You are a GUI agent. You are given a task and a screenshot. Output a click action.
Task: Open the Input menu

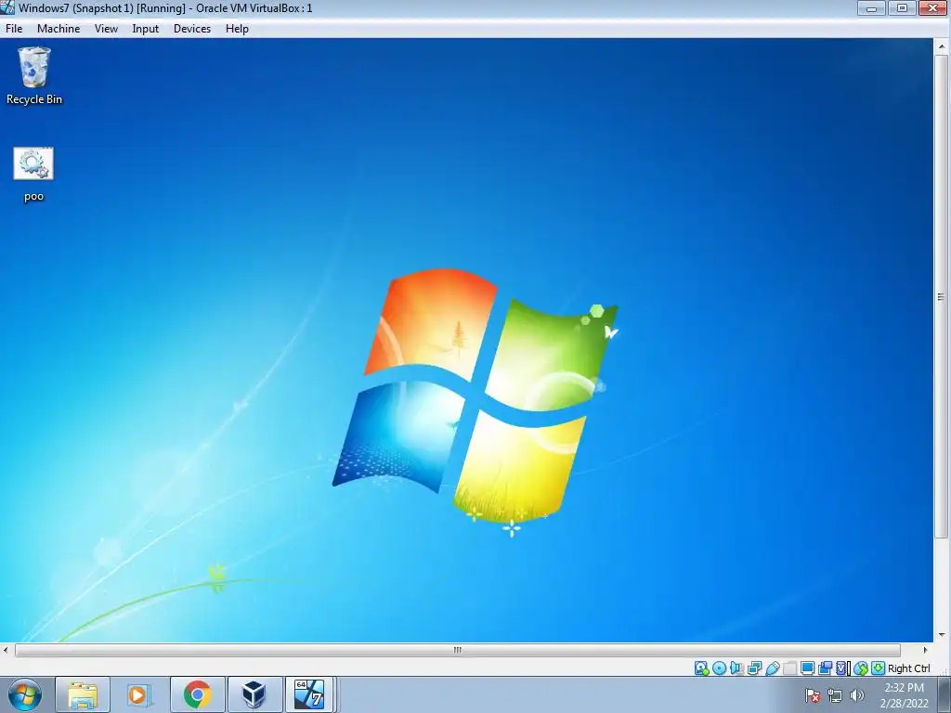click(146, 29)
